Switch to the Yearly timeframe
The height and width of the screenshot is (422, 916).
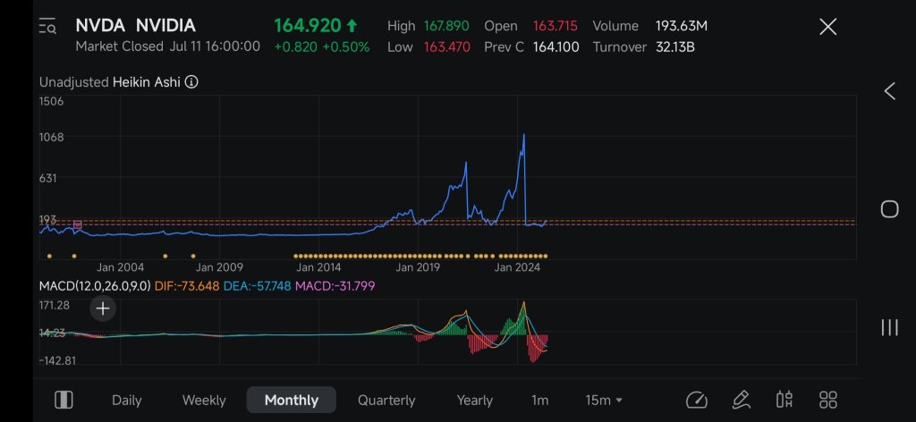point(474,401)
